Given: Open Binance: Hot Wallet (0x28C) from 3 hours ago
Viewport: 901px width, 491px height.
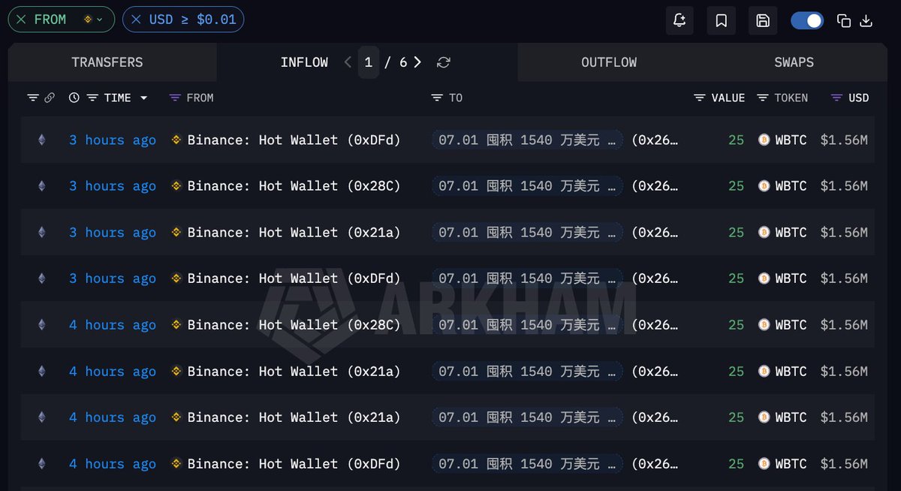Looking at the screenshot, I should pos(294,186).
